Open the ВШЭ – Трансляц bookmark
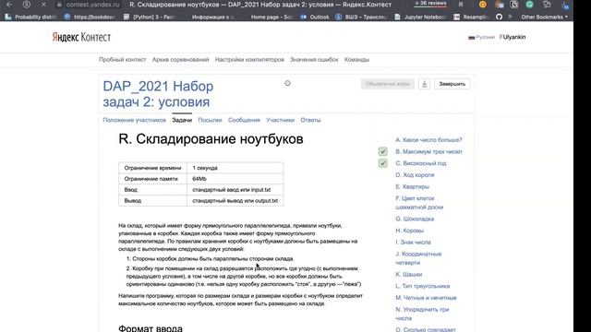 [x=362, y=17]
